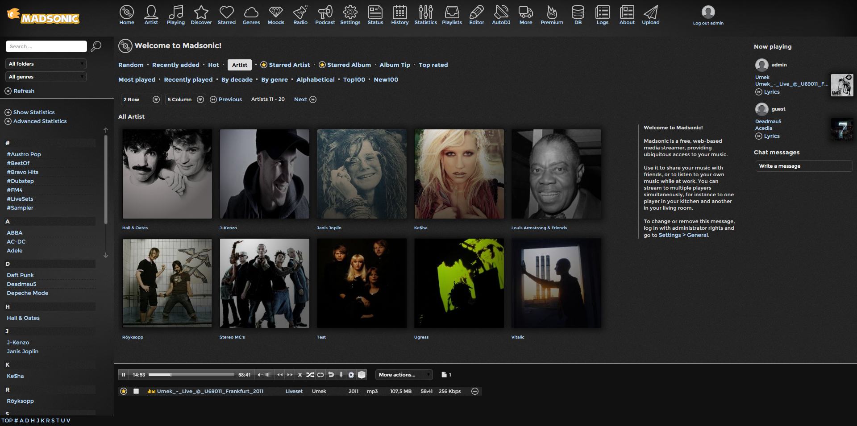Expand the 5 Column selector
Screen dimensions: 857x426
pyautogui.click(x=185, y=99)
